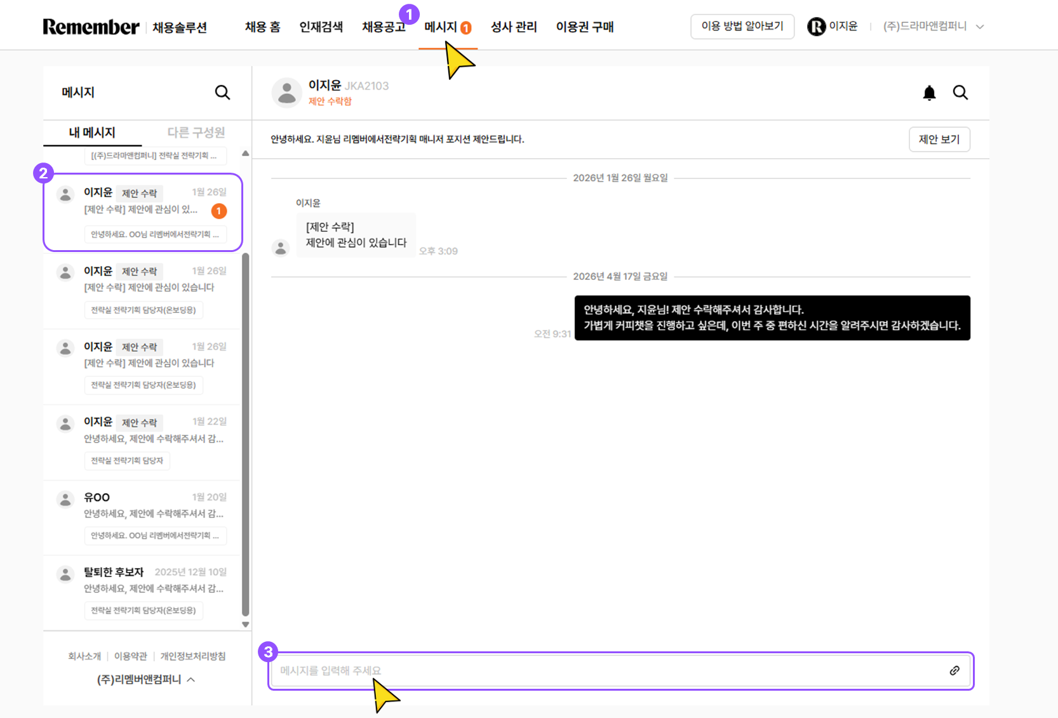Click the [제안 수락] received message bubble
1058x718 pixels.
(356, 235)
